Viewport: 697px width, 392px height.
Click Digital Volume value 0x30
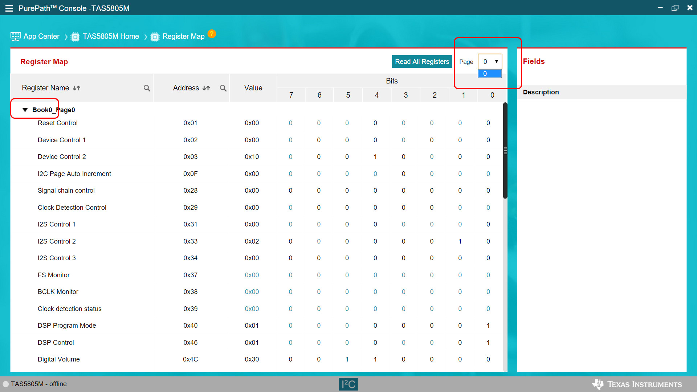click(252, 359)
